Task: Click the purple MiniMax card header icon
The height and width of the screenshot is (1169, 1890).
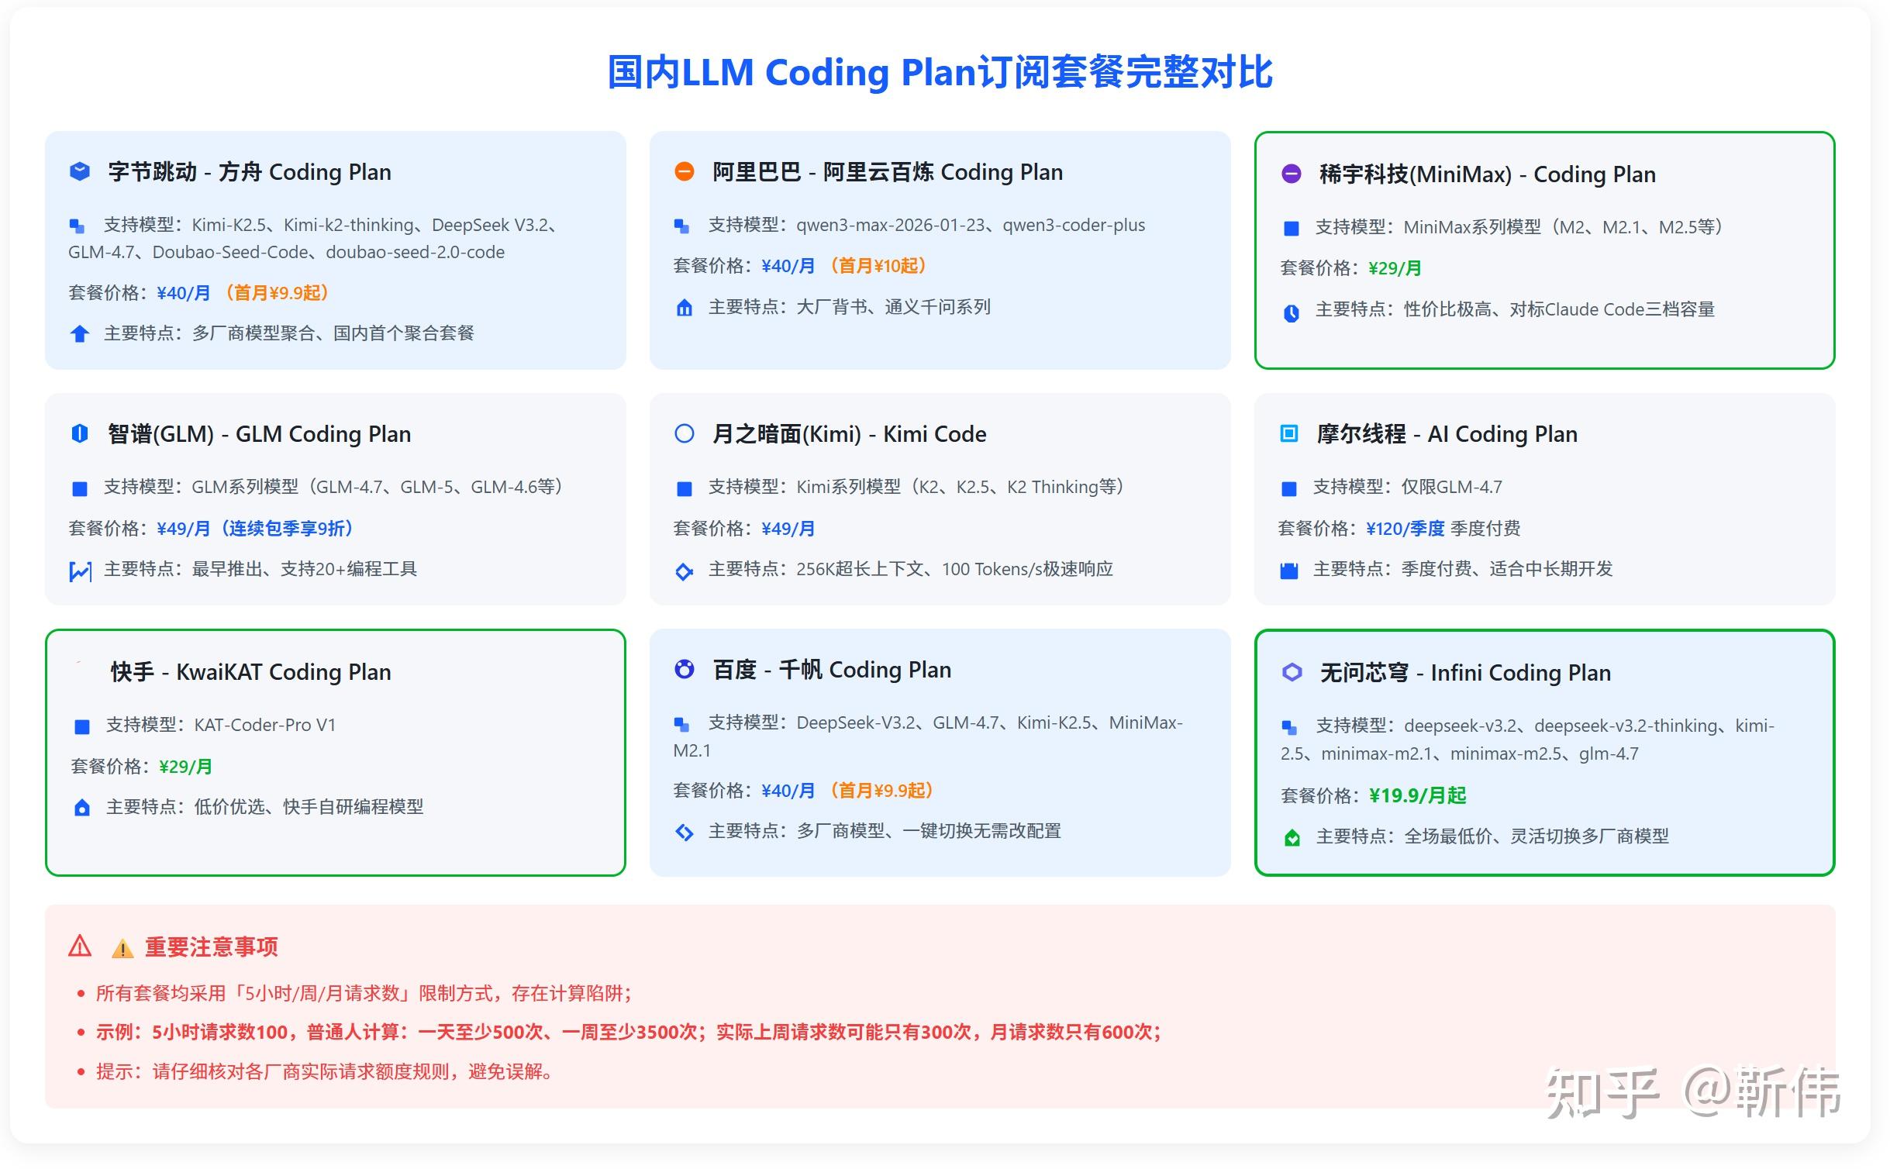Action: click(x=1291, y=174)
